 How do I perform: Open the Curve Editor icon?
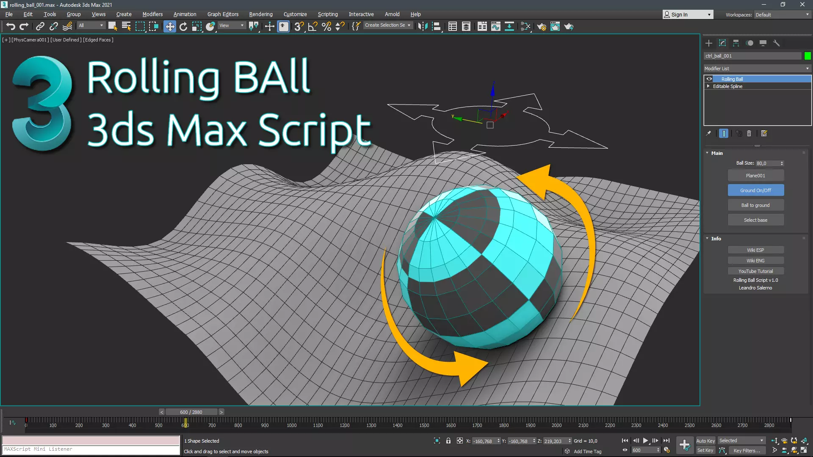coord(495,26)
